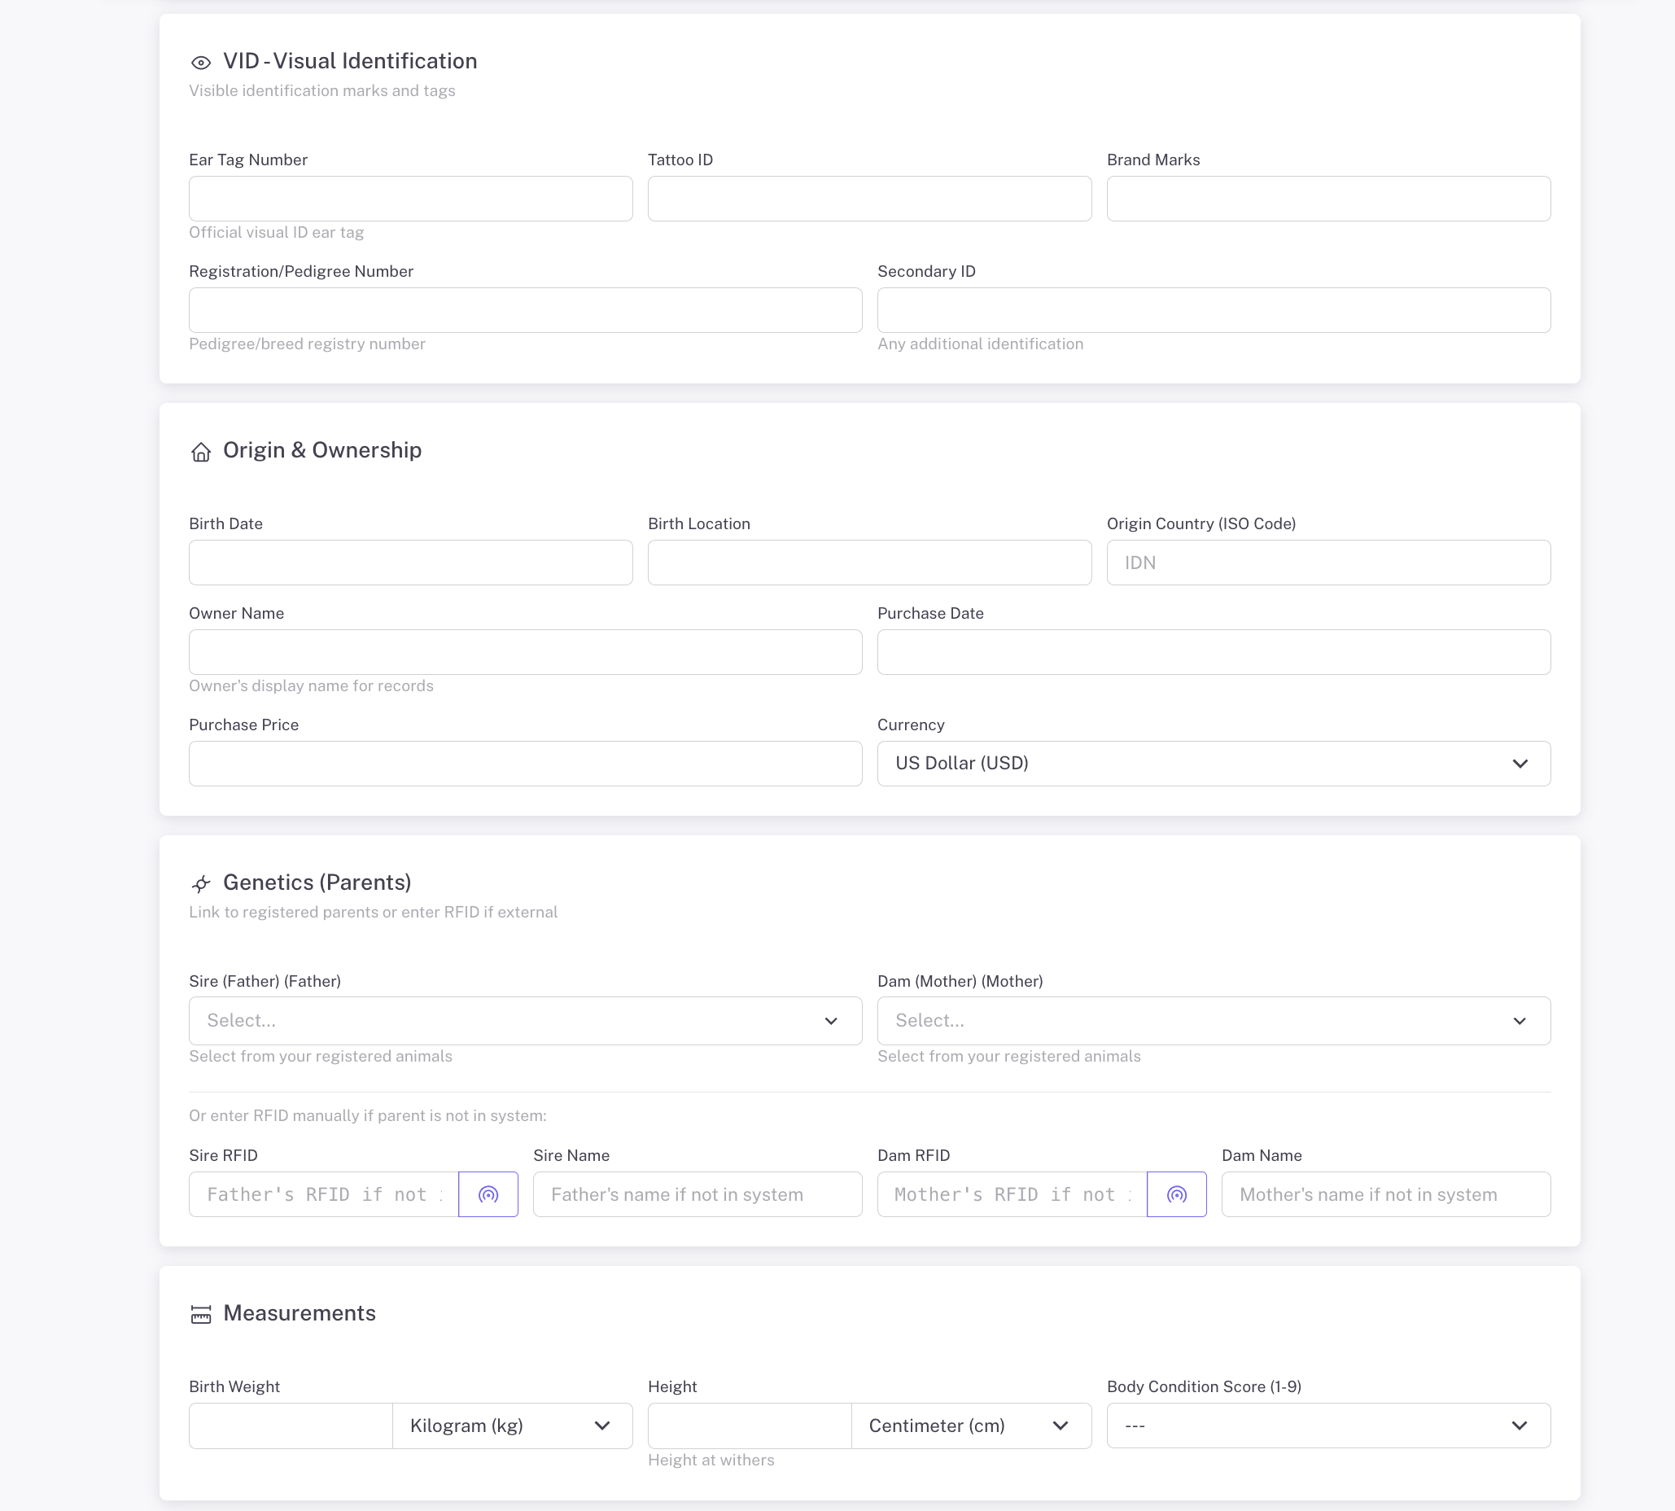Open the Body Condition Score dropdown
This screenshot has height=1511, width=1675.
[x=1327, y=1426]
